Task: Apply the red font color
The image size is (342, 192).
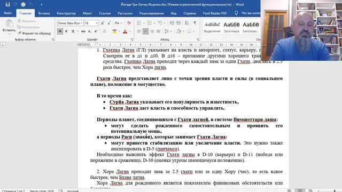Action: click(x=125, y=31)
